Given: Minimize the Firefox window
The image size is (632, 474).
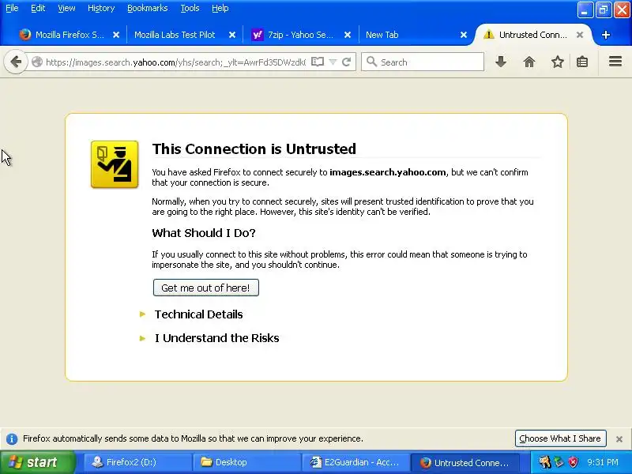Looking at the screenshot, I should (585, 9).
